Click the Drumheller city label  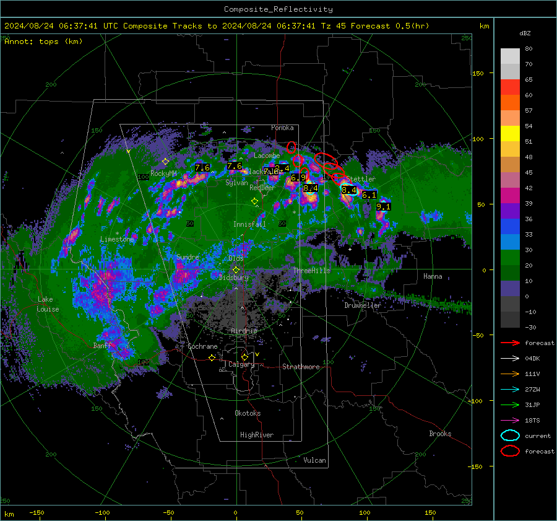point(363,305)
